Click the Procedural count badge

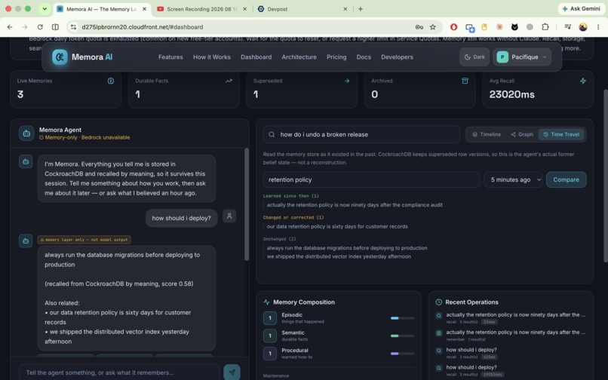(270, 354)
